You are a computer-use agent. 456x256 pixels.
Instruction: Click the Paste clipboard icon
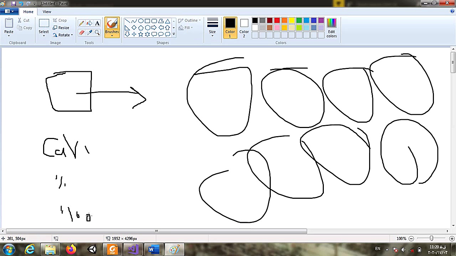coord(9,23)
